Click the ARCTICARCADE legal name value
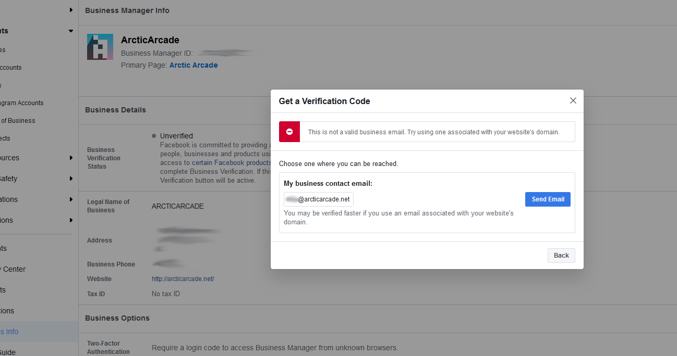 [178, 206]
